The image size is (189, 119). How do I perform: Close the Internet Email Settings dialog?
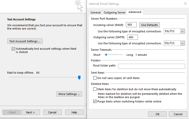[x=185, y=4]
